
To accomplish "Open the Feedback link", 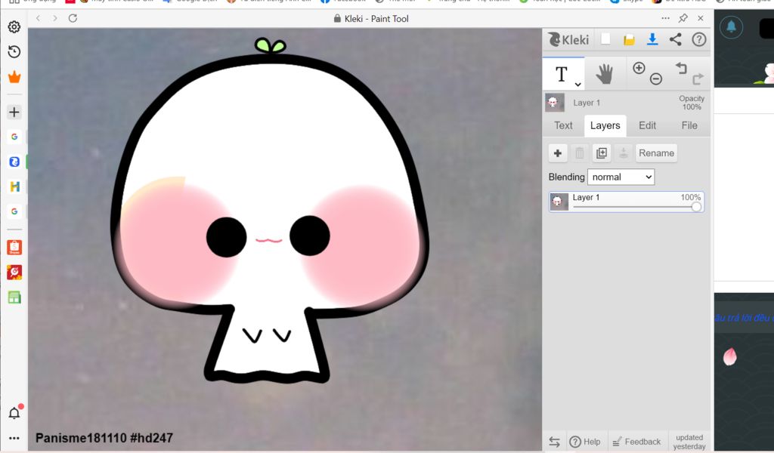I will click(636, 442).
